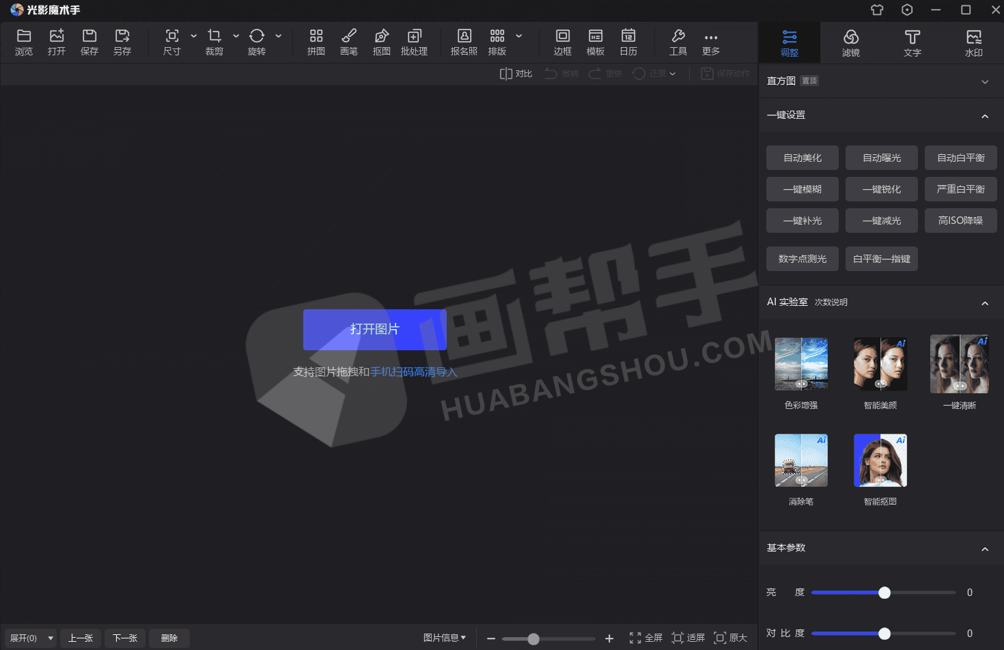Switch to the 水印 watermark tab
The width and height of the screenshot is (1004, 650).
[x=973, y=43]
